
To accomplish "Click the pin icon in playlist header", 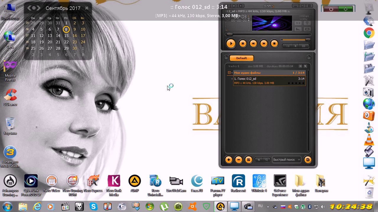I will coord(305,66).
